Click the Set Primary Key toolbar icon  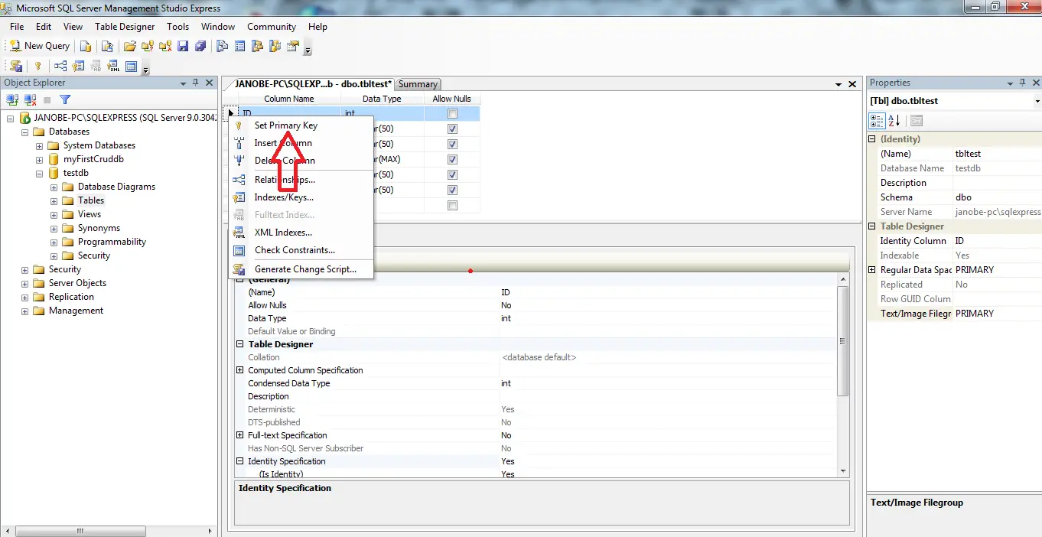(37, 67)
